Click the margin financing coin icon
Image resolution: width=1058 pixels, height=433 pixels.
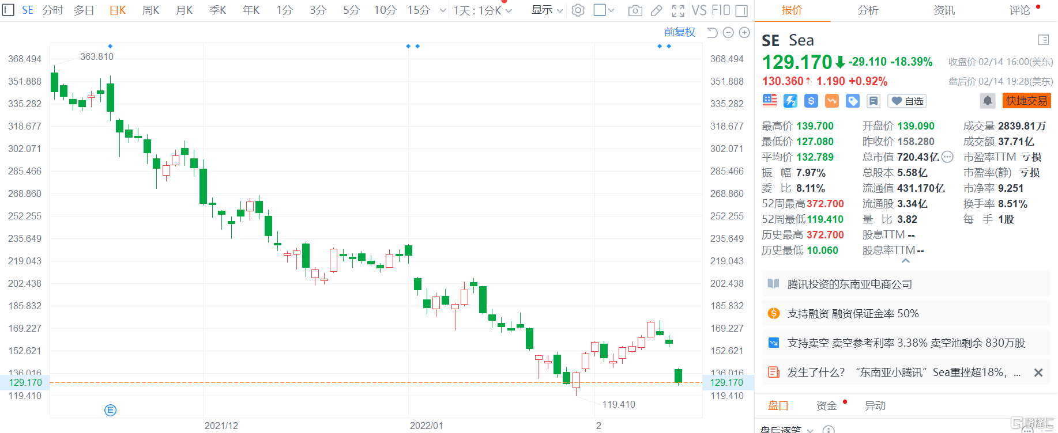774,313
